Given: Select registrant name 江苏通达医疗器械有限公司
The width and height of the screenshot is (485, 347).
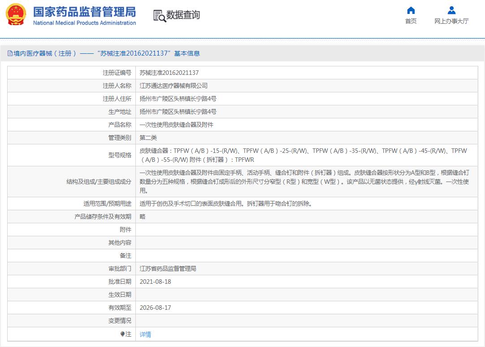Looking at the screenshot, I should click(x=173, y=86).
